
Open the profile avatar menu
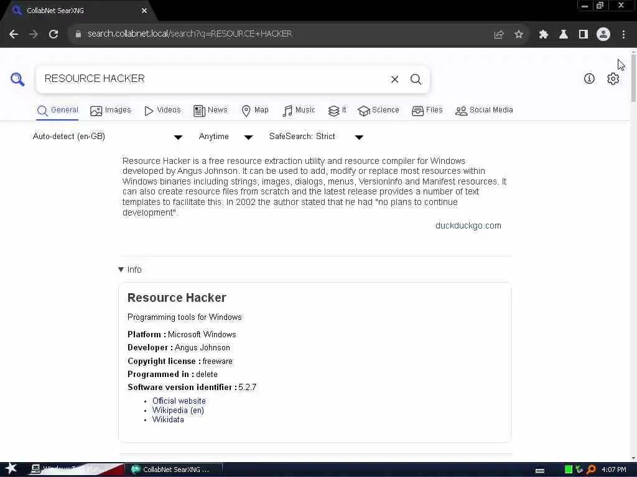pyautogui.click(x=603, y=35)
